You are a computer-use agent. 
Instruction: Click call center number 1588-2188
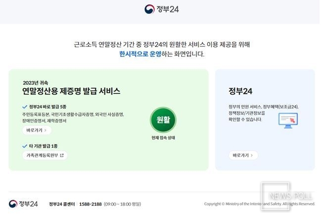click(91, 204)
